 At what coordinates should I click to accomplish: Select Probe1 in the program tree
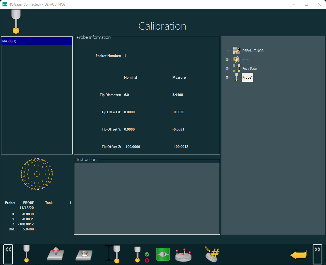[x=247, y=78]
